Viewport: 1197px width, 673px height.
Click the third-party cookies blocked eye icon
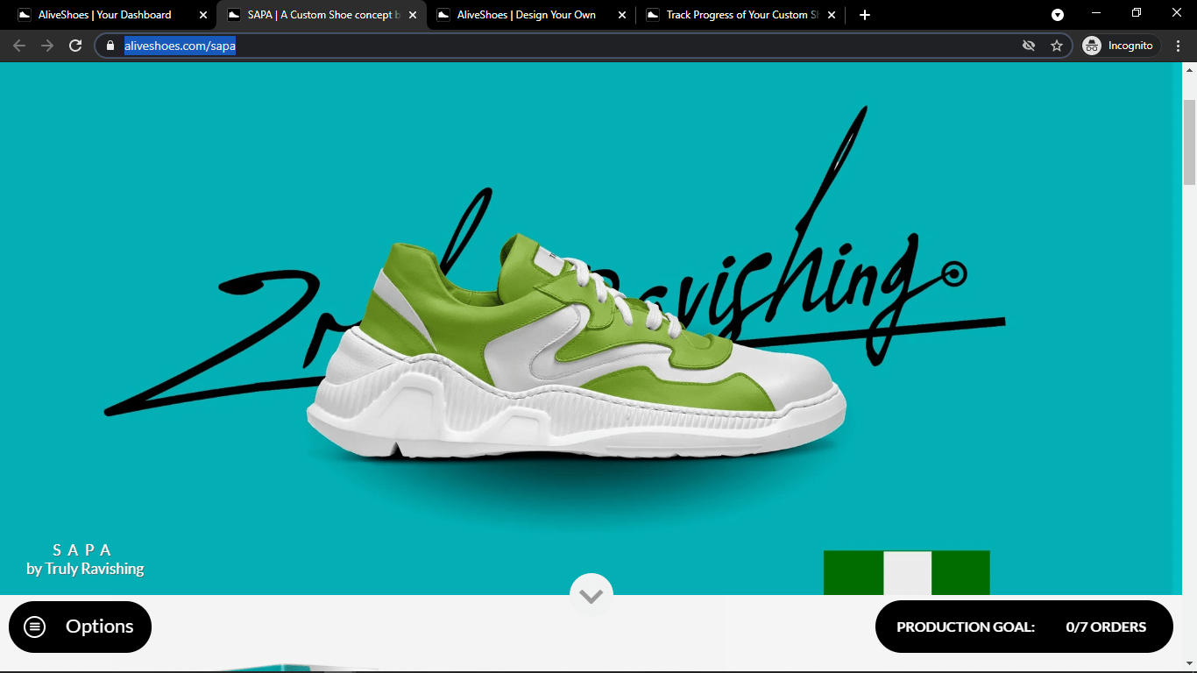coord(1029,46)
